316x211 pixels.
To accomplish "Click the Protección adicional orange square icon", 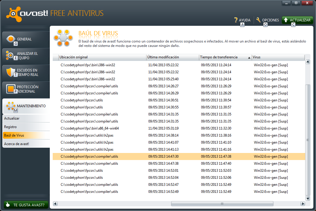I will pos(11,89).
